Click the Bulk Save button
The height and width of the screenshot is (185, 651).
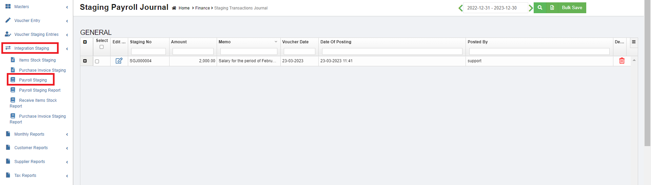tap(572, 8)
